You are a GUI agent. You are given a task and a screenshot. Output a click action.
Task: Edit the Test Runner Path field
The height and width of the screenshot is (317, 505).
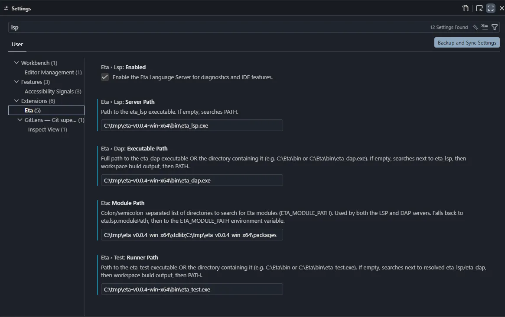coord(192,289)
